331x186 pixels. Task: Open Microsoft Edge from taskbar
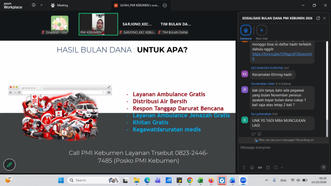click(x=147, y=180)
